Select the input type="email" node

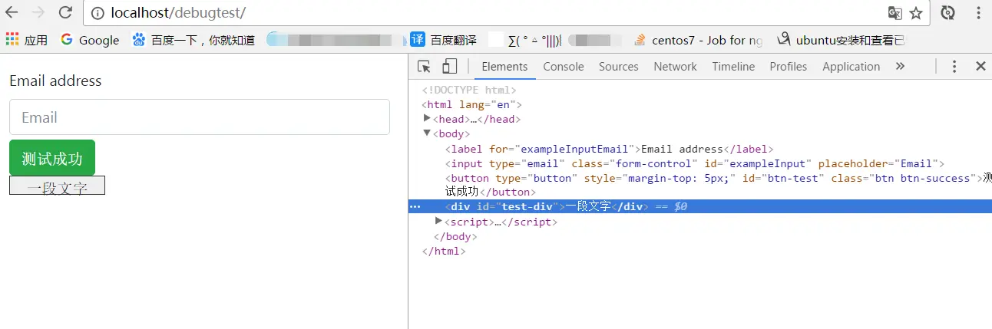pyautogui.click(x=695, y=163)
